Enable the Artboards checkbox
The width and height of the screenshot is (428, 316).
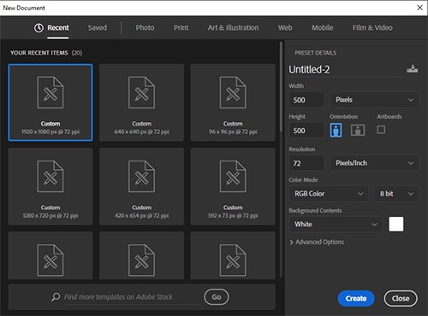(381, 130)
